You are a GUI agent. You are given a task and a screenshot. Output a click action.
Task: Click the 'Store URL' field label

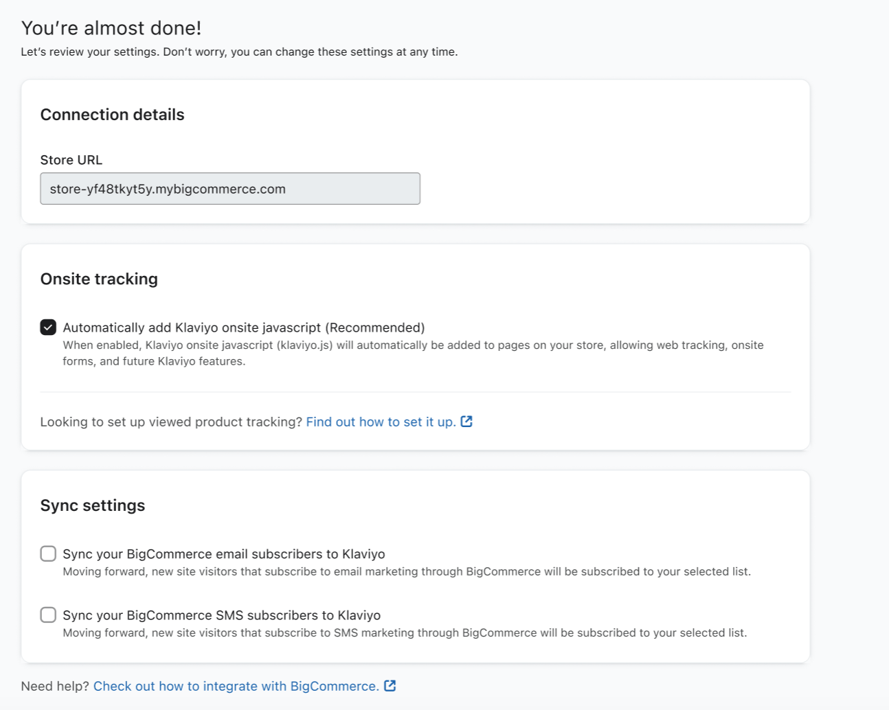(71, 160)
